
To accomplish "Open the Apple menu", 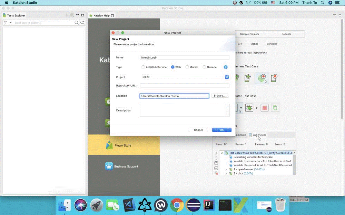I will 6,3.
